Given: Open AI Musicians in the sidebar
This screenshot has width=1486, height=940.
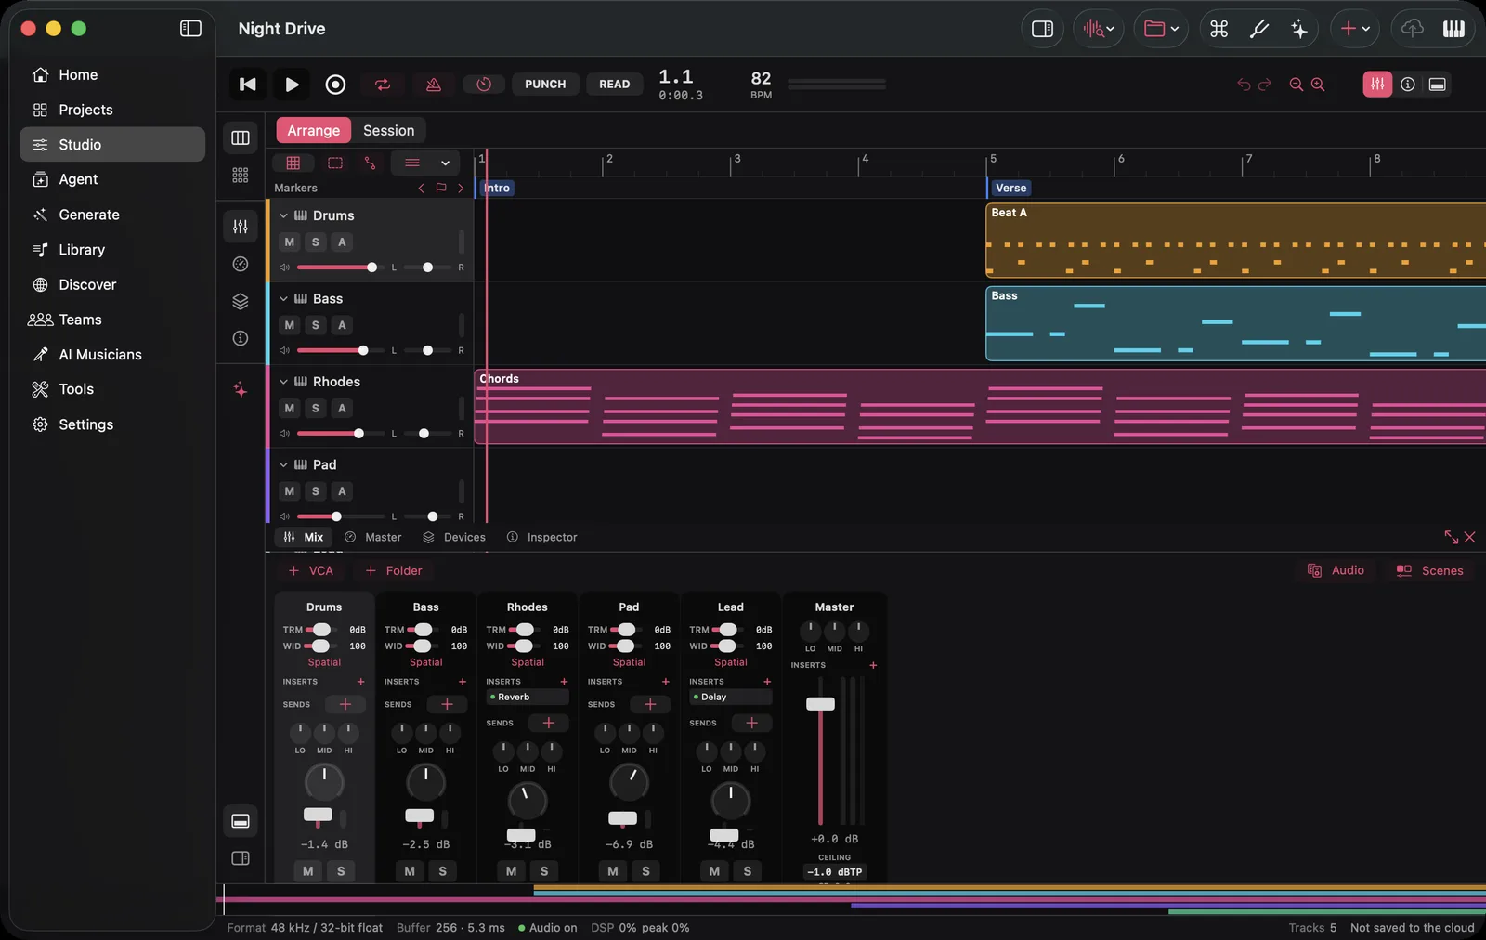Looking at the screenshot, I should click(x=112, y=355).
